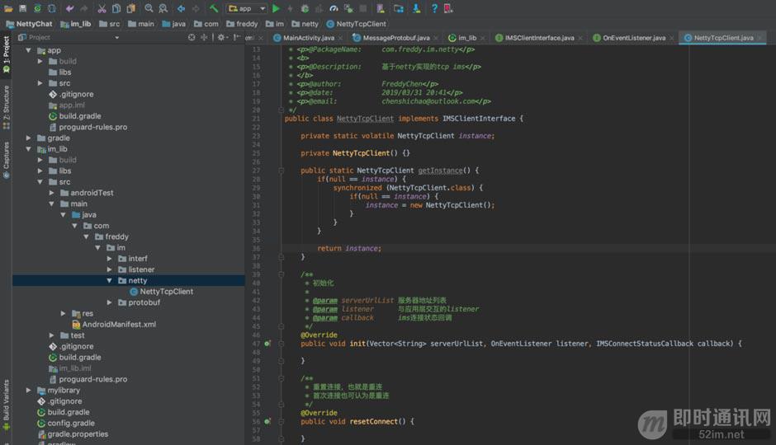The height and width of the screenshot is (445, 776).
Task: Expand the interf folder in tree
Action: (111, 259)
